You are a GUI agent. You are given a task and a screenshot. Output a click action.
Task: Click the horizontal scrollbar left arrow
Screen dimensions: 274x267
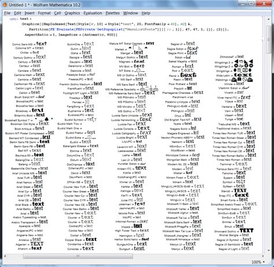[5, 256]
